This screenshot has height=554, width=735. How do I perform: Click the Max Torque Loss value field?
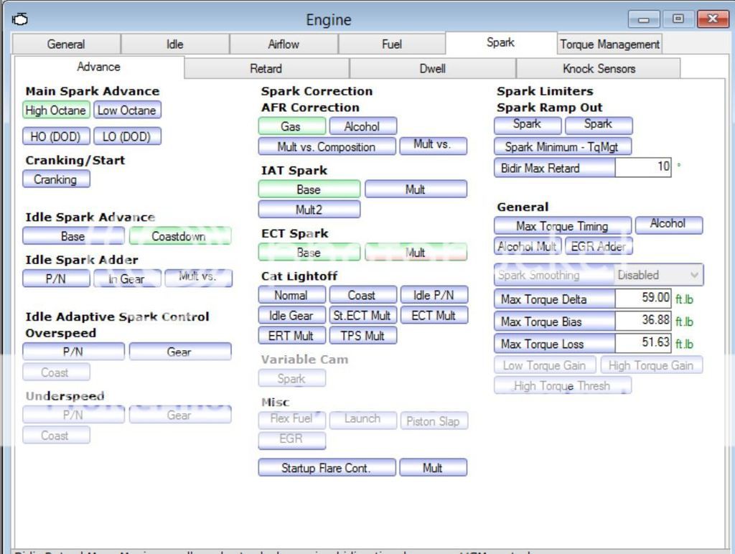click(x=643, y=343)
